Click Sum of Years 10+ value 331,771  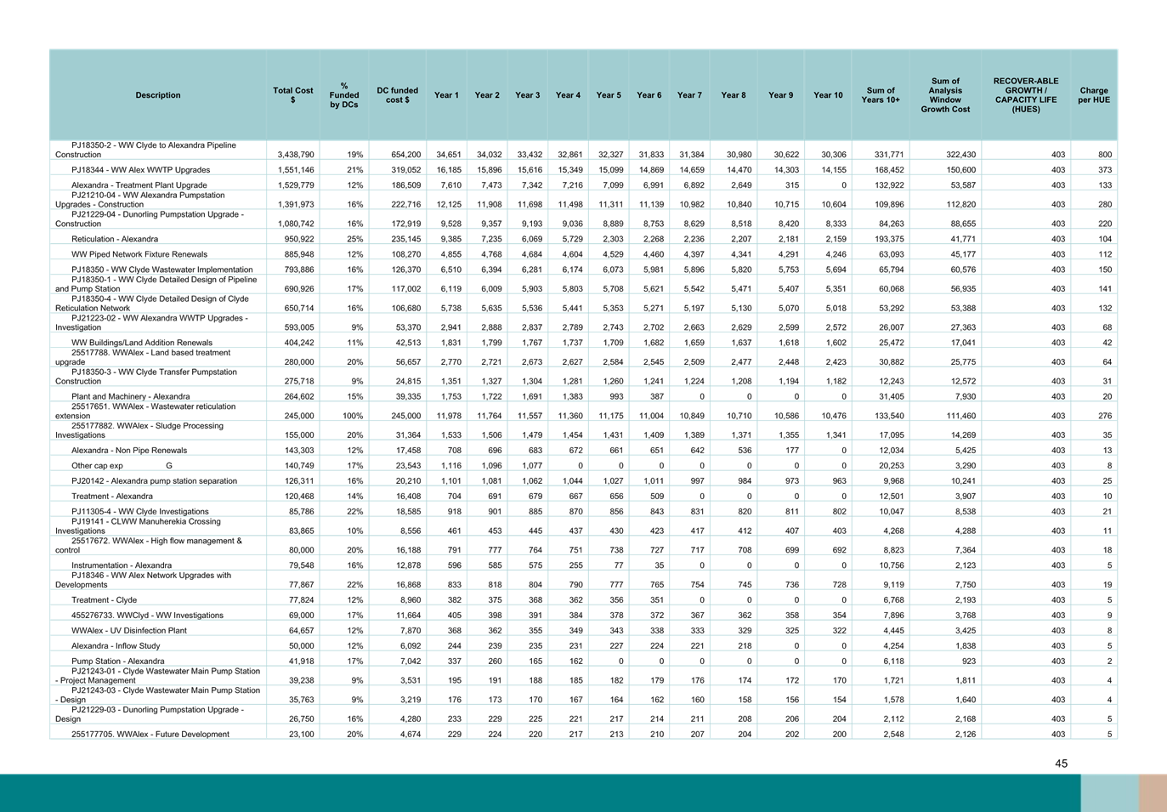(889, 155)
